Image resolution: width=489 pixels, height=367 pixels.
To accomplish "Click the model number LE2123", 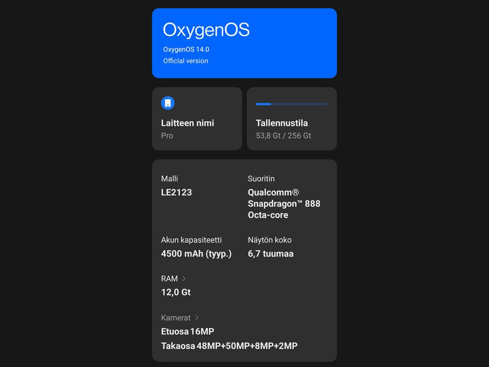I will click(177, 192).
